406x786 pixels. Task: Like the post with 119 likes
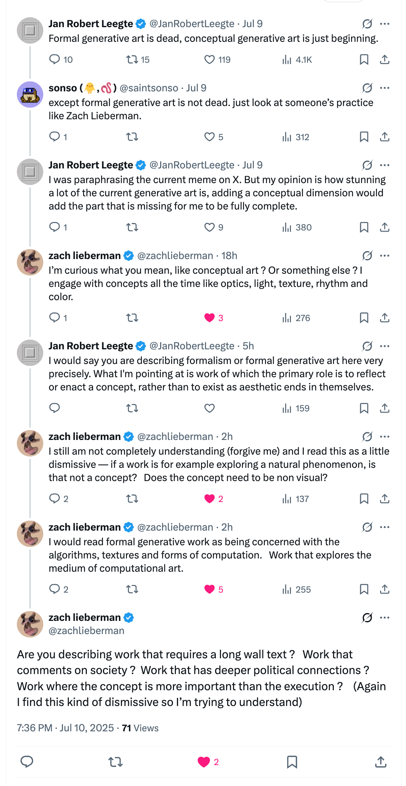210,59
